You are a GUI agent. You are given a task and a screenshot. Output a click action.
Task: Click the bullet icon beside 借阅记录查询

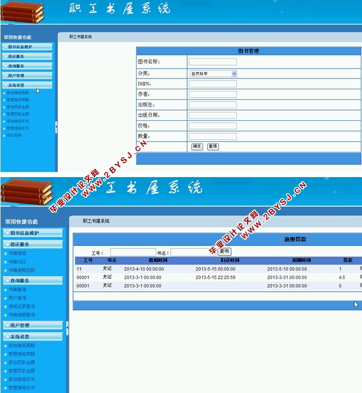click(x=6, y=307)
